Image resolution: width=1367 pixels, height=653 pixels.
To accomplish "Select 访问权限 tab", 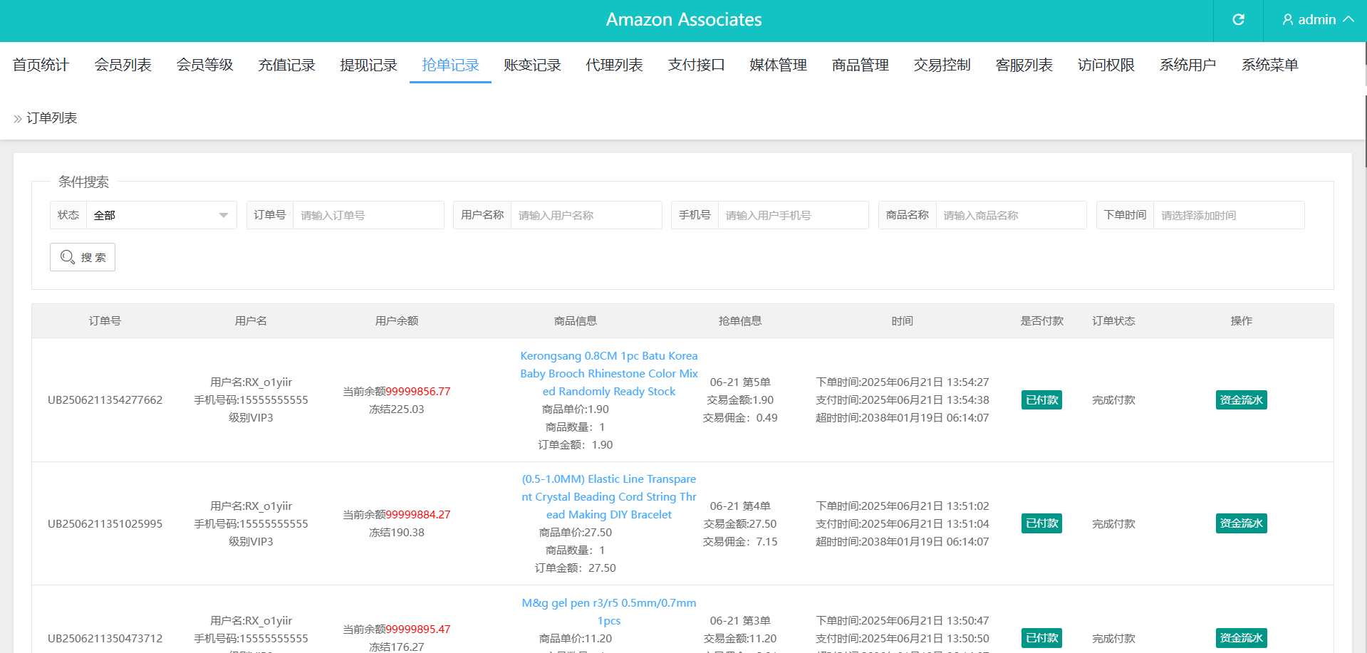I will 1106,65.
